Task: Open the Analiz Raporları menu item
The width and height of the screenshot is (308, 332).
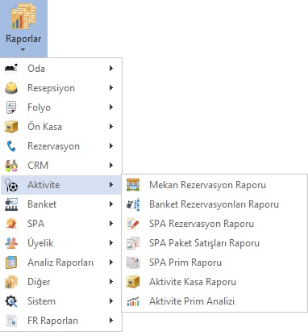Action: tap(61, 263)
